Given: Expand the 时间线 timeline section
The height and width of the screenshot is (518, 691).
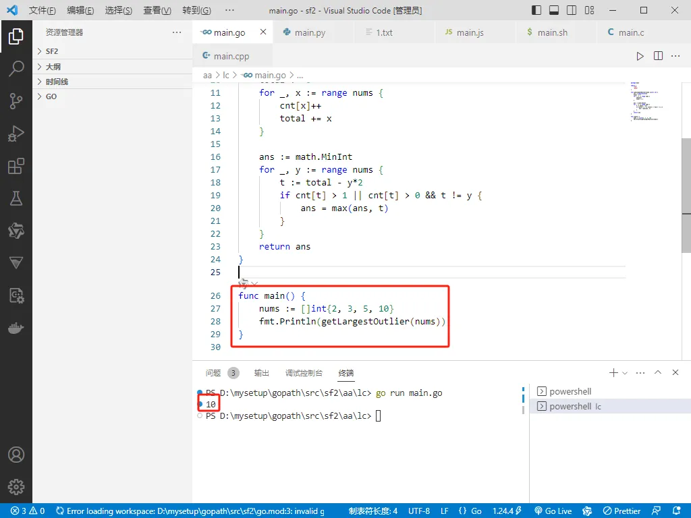Looking at the screenshot, I should 113,82.
